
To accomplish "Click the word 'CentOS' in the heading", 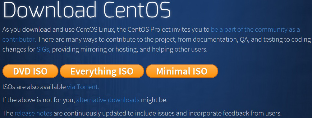I will (137, 9).
